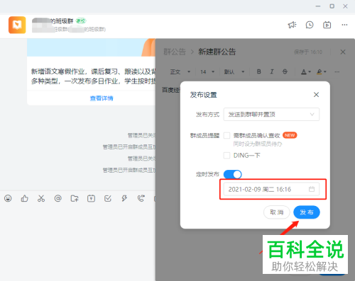Close the 发布设置 dialog
355x281 pixels.
tap(316, 95)
